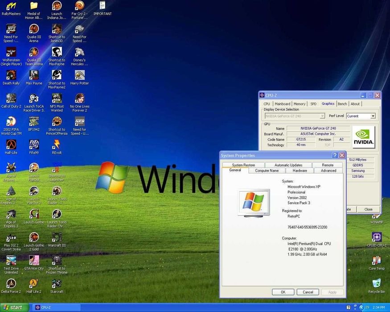This screenshot has height=312, width=390.
Task: Open Advanced tab in System Properties
Action: coord(328,171)
